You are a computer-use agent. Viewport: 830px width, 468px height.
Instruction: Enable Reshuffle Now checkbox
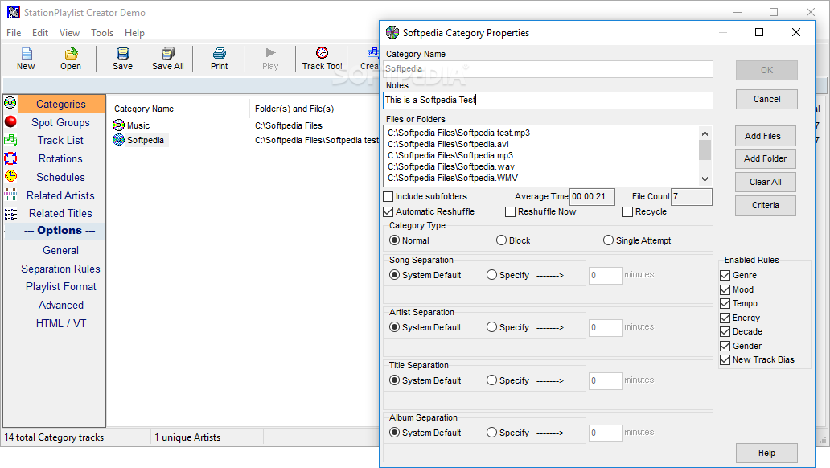tap(510, 211)
